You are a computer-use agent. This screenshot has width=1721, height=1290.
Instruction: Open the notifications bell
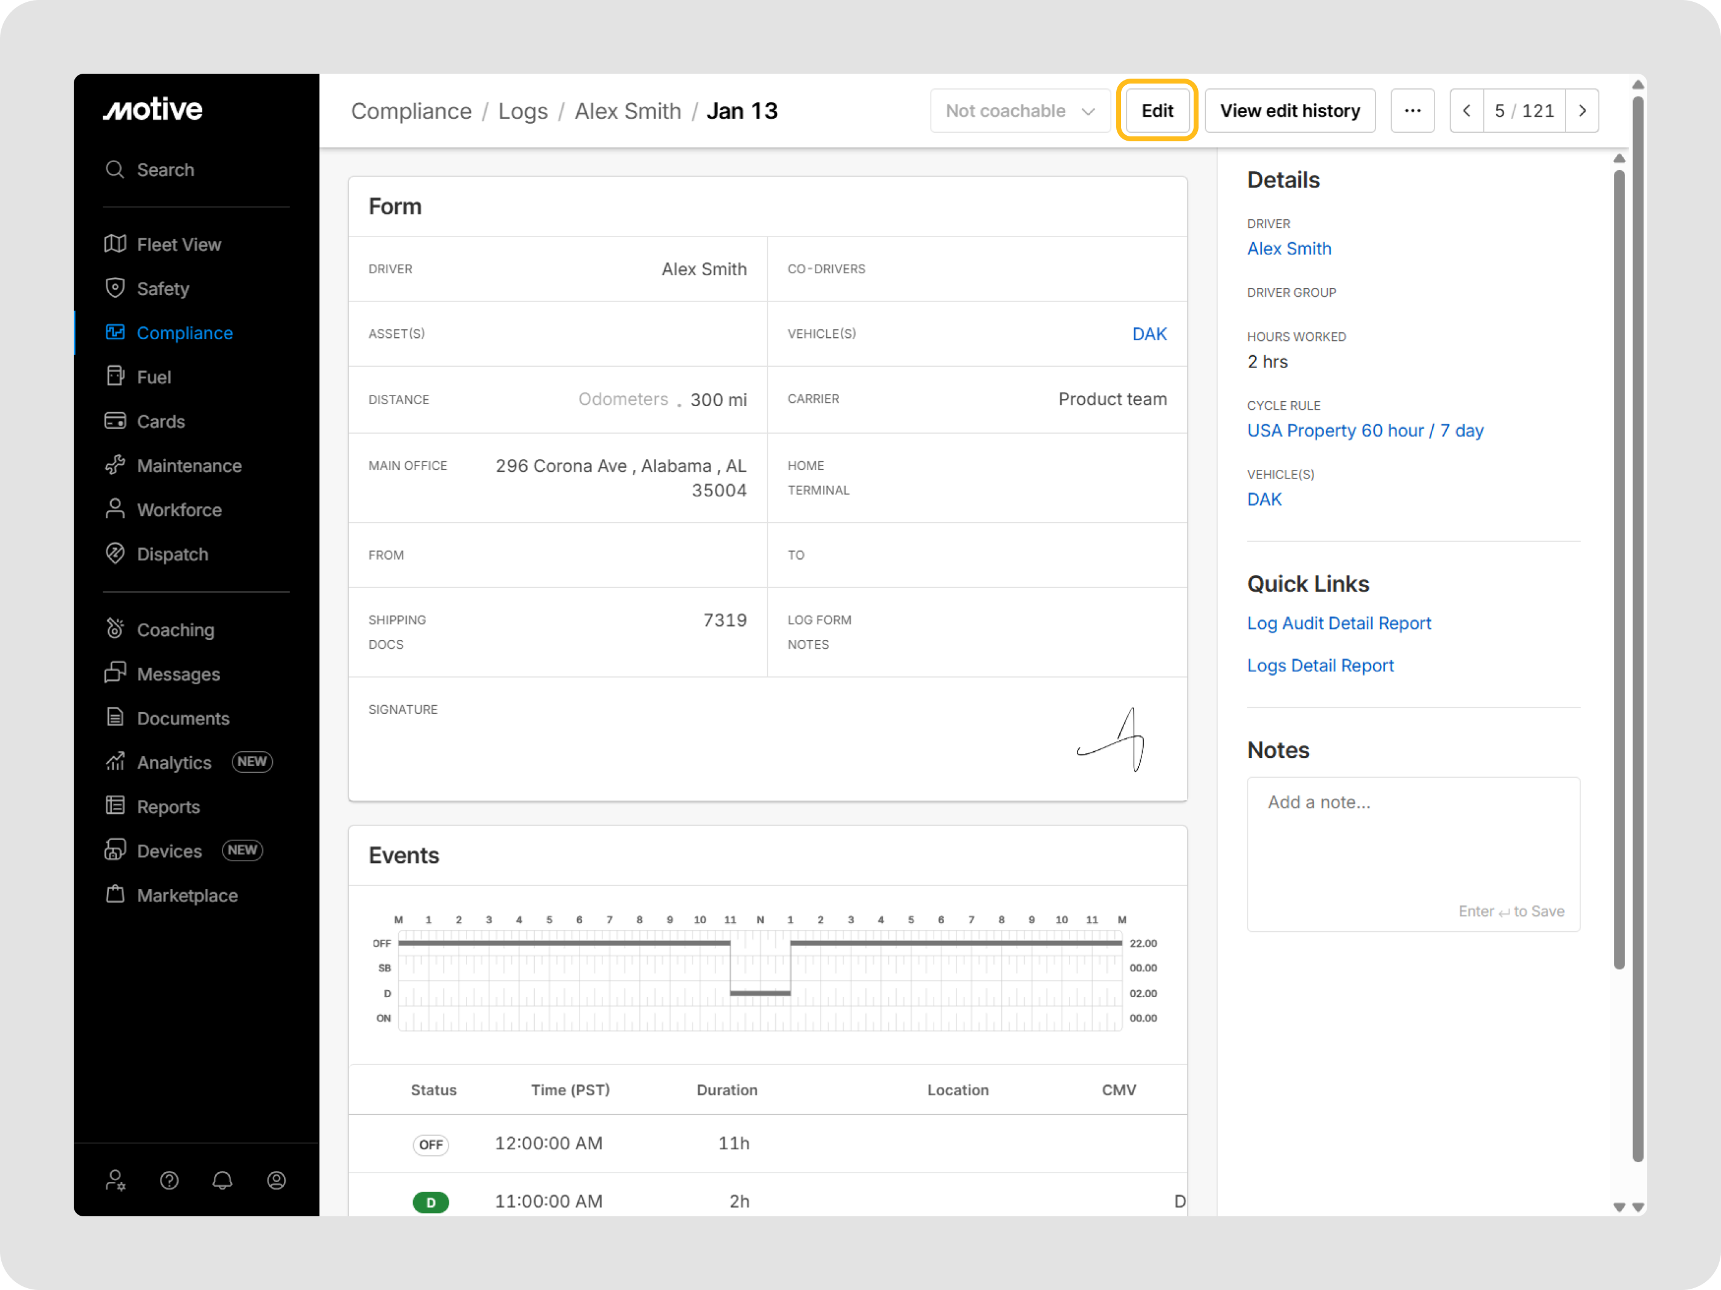coord(223,1181)
